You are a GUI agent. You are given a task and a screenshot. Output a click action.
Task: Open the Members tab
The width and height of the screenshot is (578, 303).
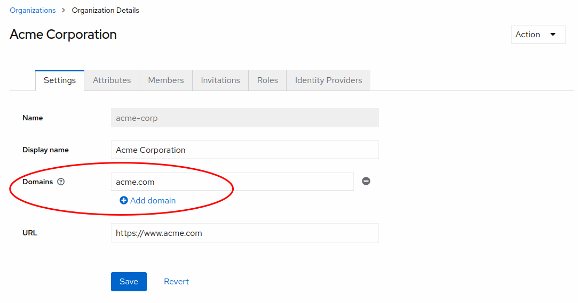[165, 80]
